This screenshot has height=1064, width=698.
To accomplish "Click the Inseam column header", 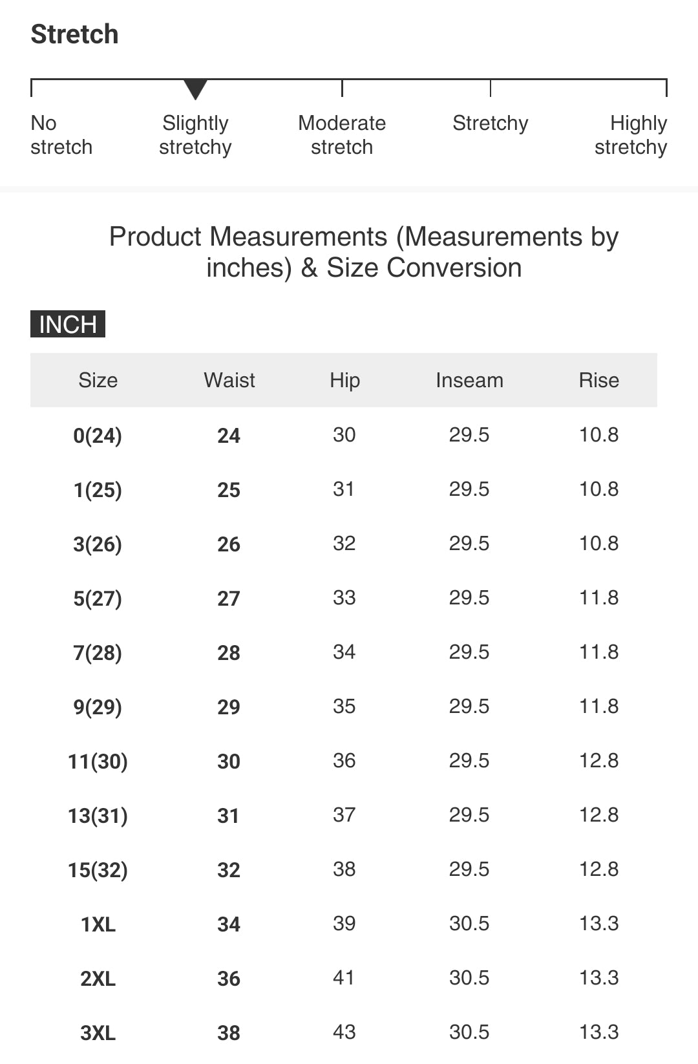I will point(469,380).
